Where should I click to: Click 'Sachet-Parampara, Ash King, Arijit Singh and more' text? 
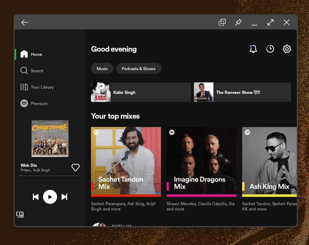click(123, 206)
